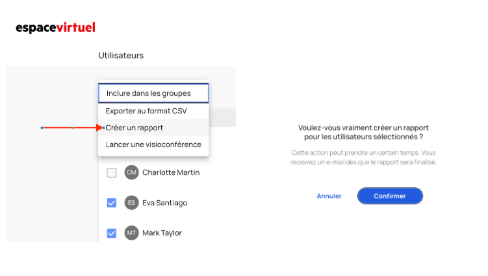Click the blue dot at the red arrow's tail

tap(42, 128)
